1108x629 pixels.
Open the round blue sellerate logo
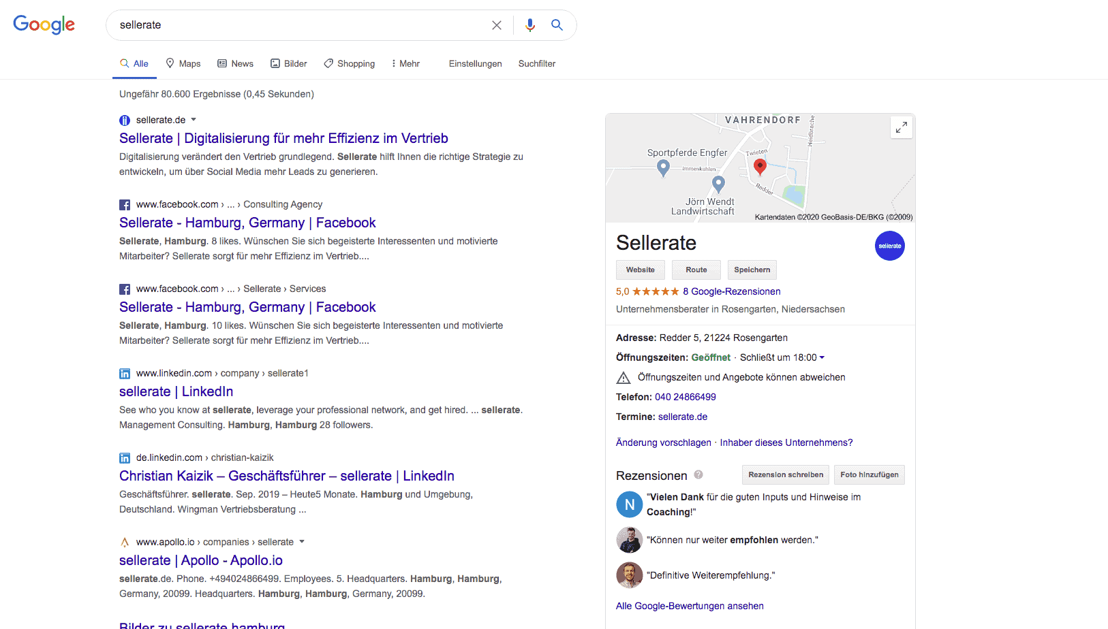tap(889, 246)
